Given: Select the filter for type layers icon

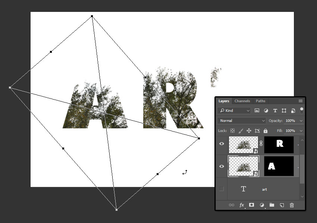Looking at the screenshot, I should (275, 110).
